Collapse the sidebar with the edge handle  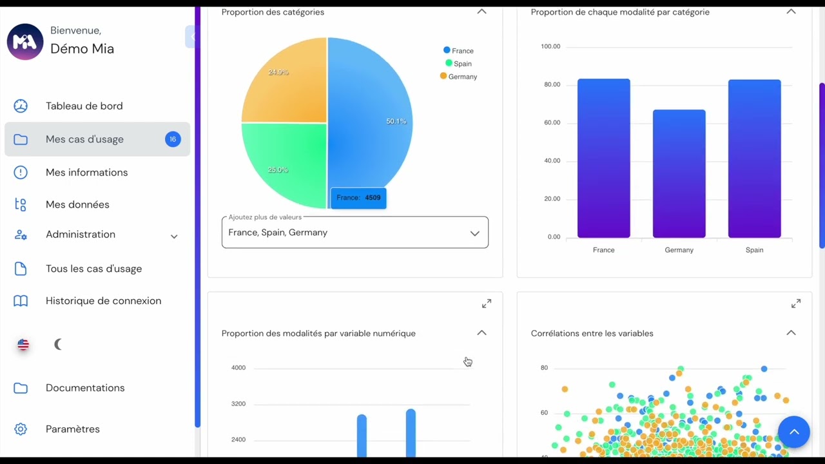191,37
